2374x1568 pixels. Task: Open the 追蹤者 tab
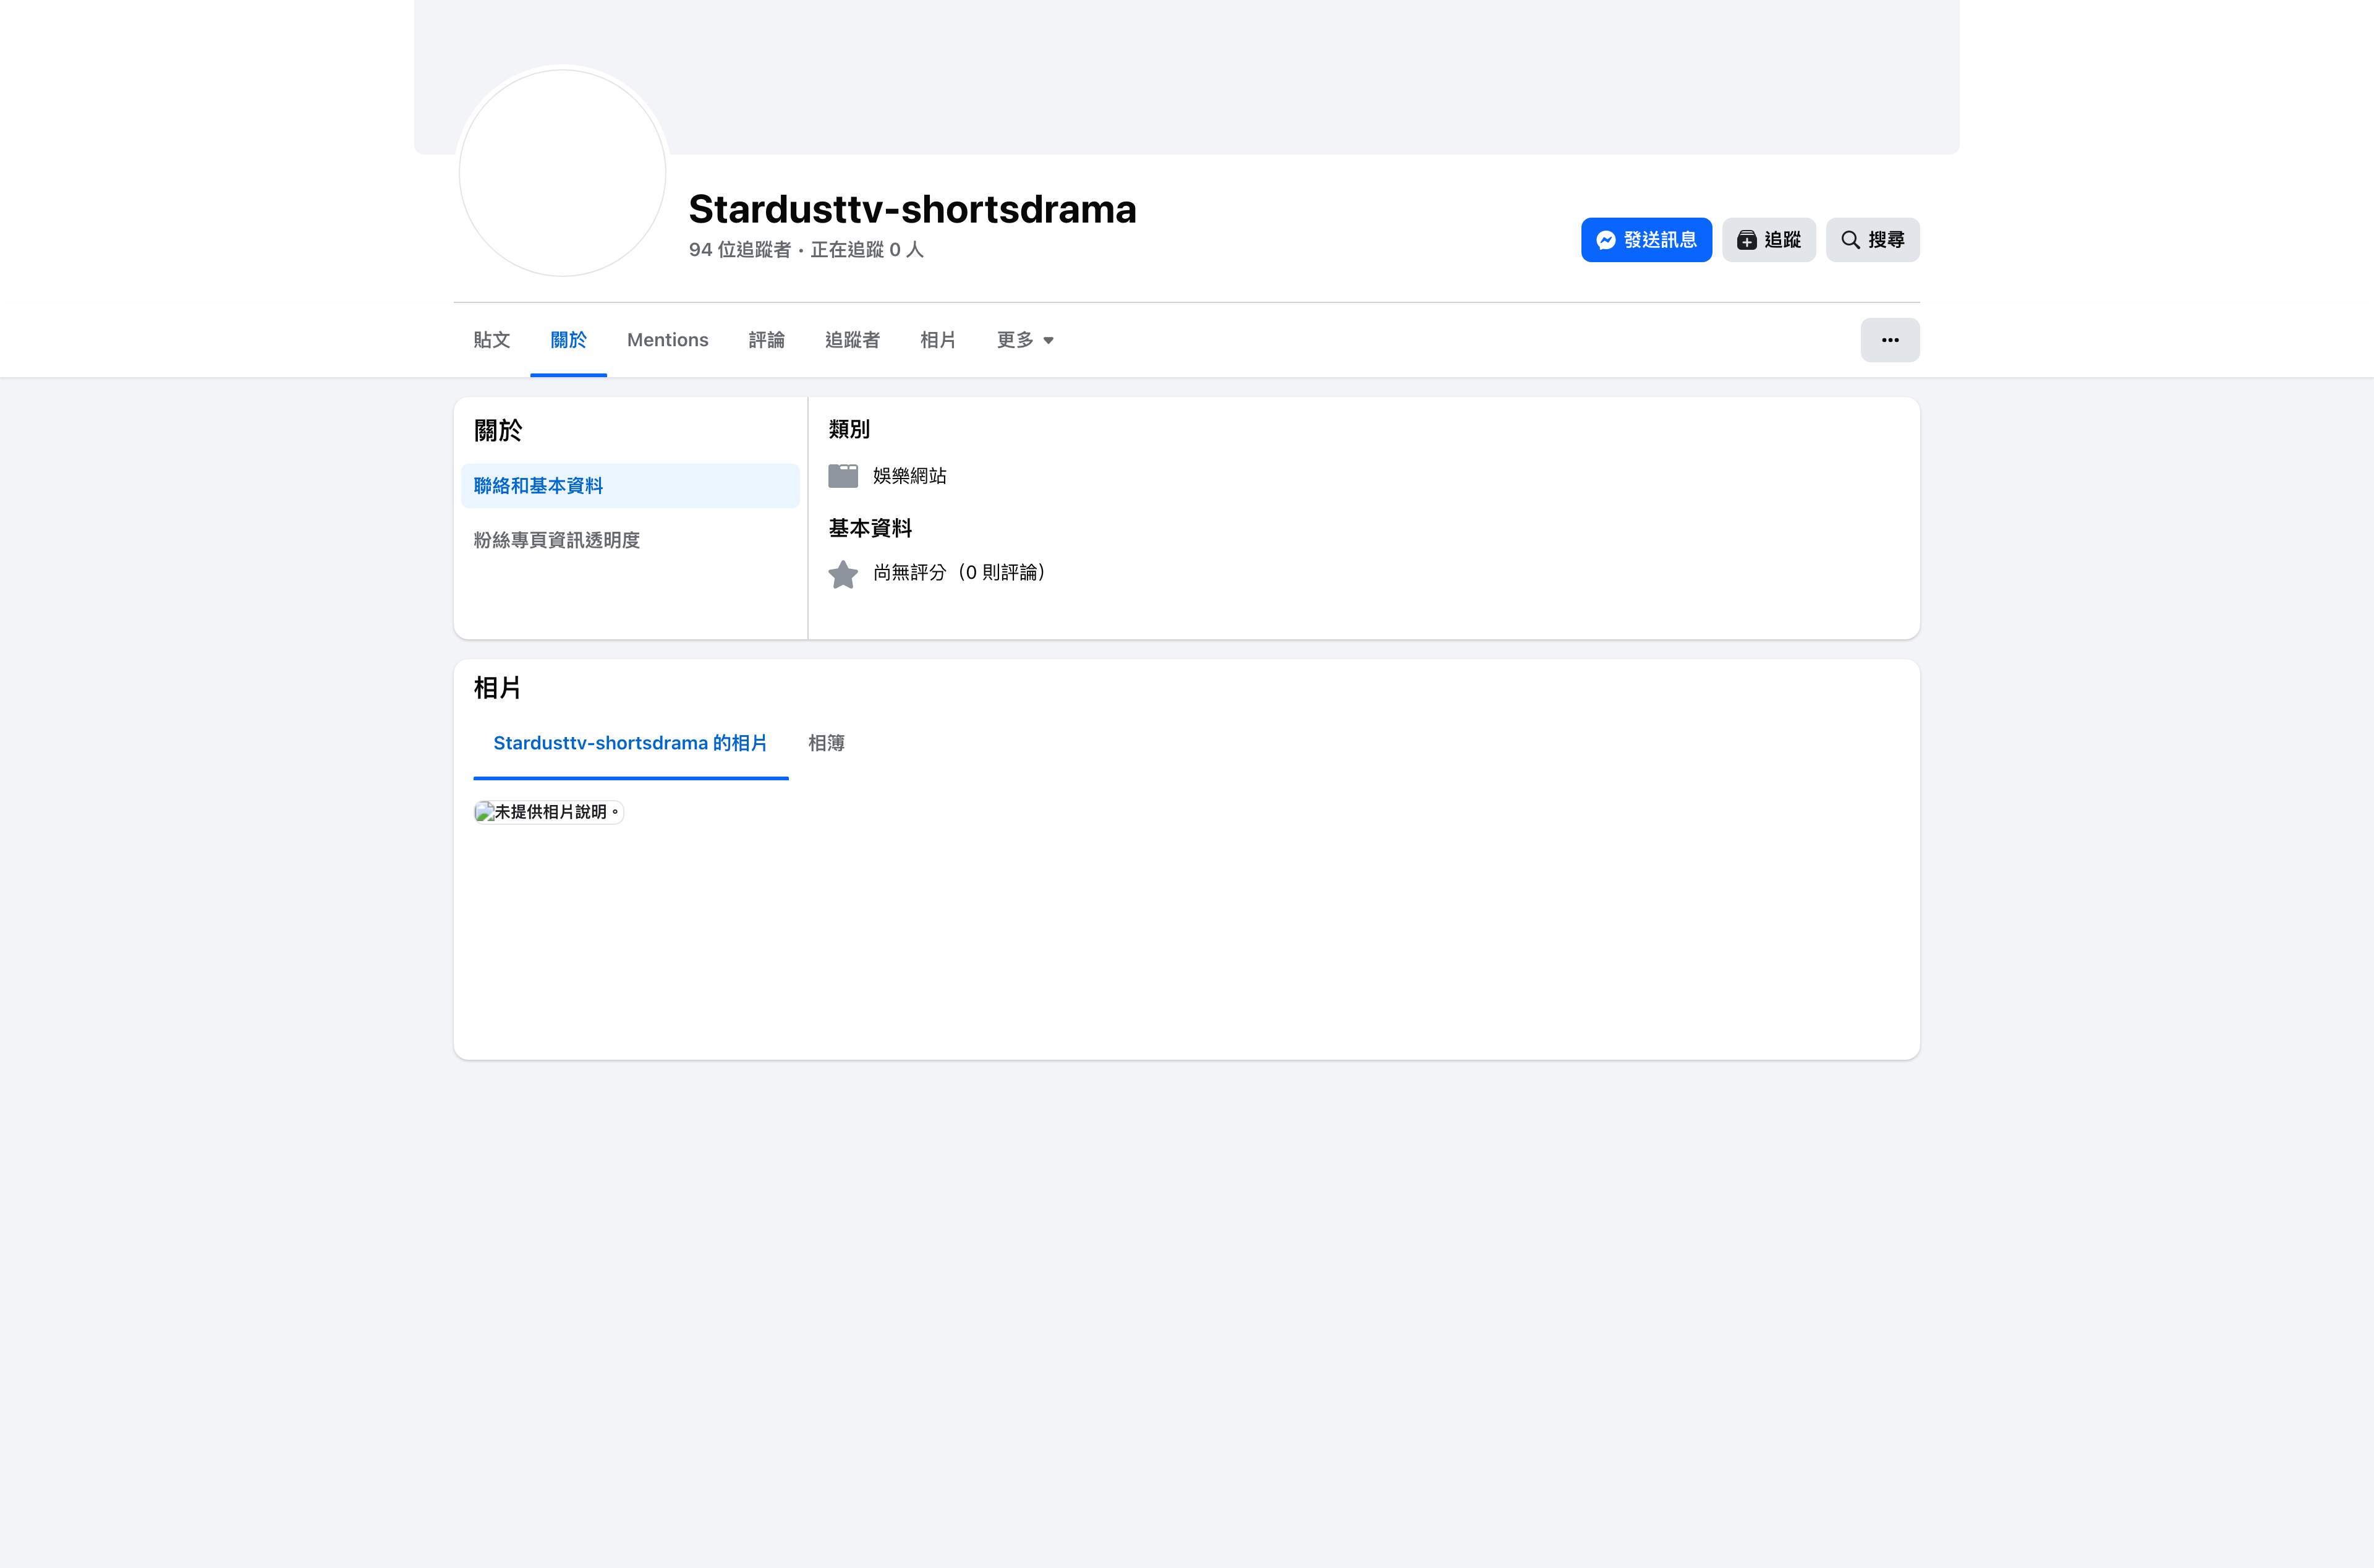(852, 340)
